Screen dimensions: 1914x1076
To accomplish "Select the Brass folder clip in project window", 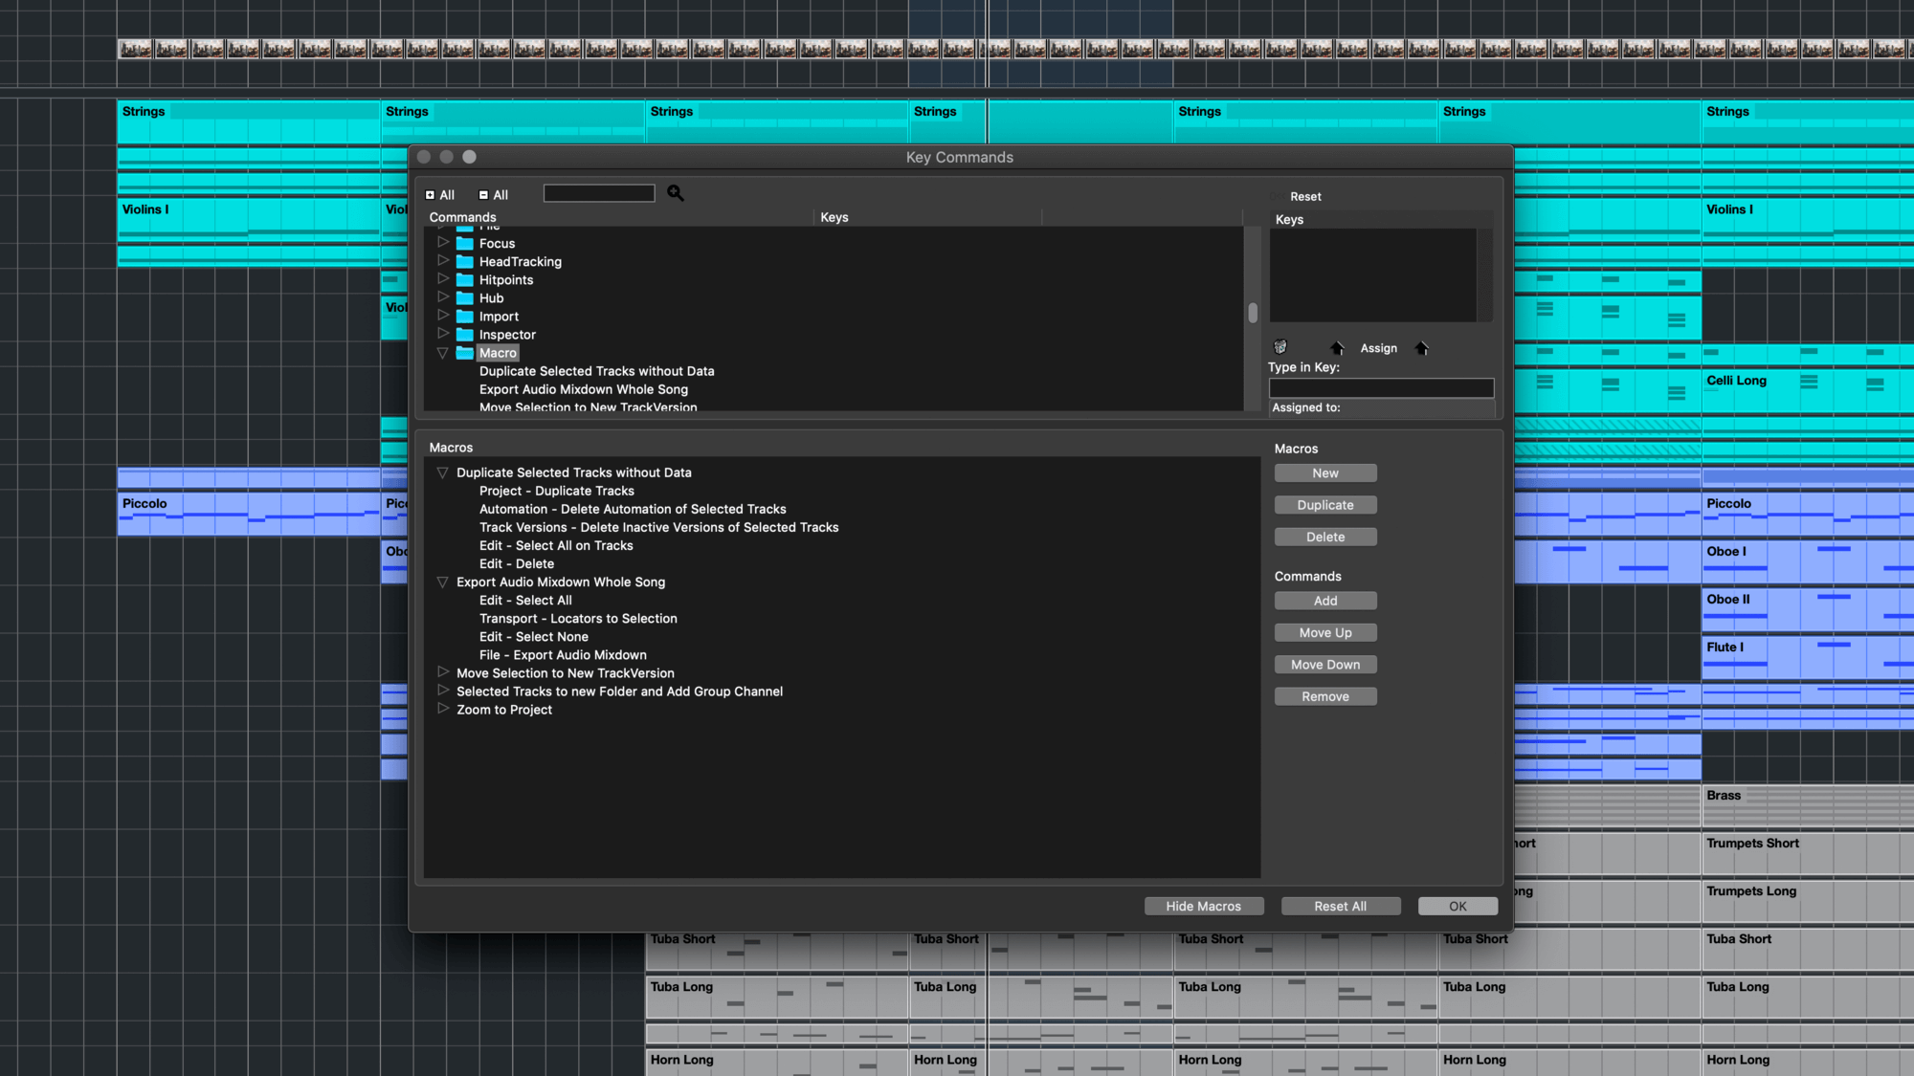I will point(1808,805).
